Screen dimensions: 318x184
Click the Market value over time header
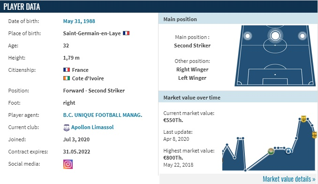point(238,98)
